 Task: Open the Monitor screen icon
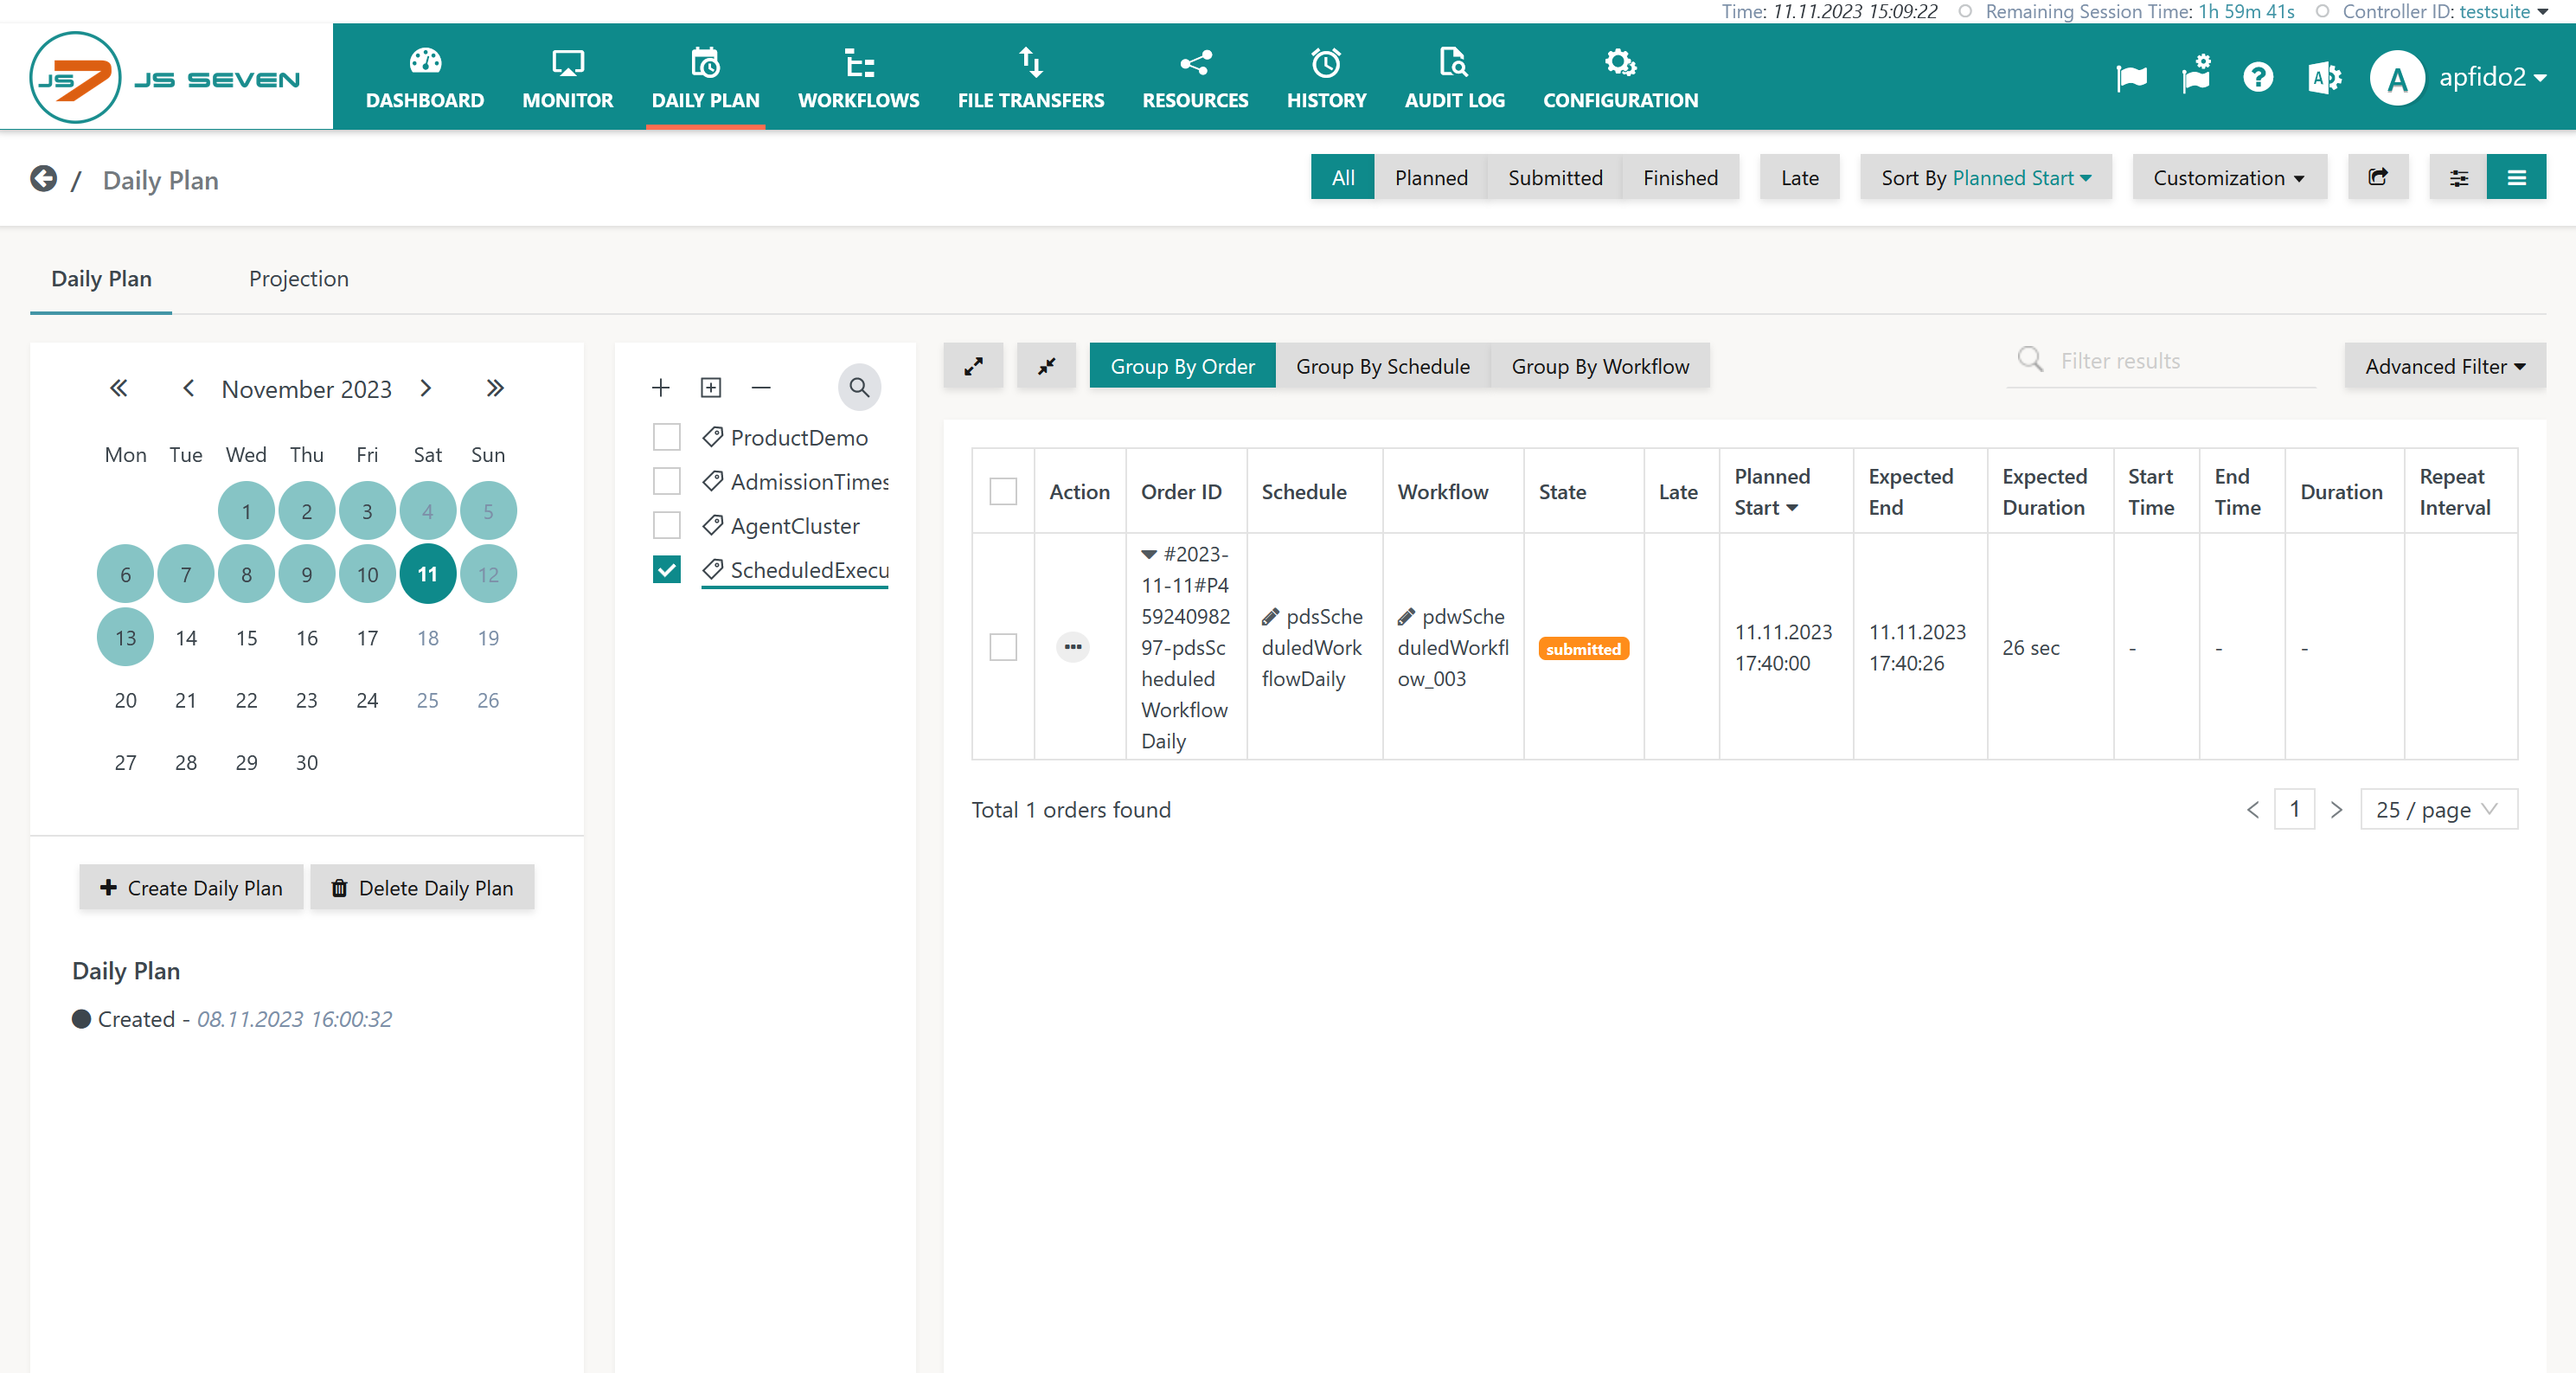click(567, 62)
